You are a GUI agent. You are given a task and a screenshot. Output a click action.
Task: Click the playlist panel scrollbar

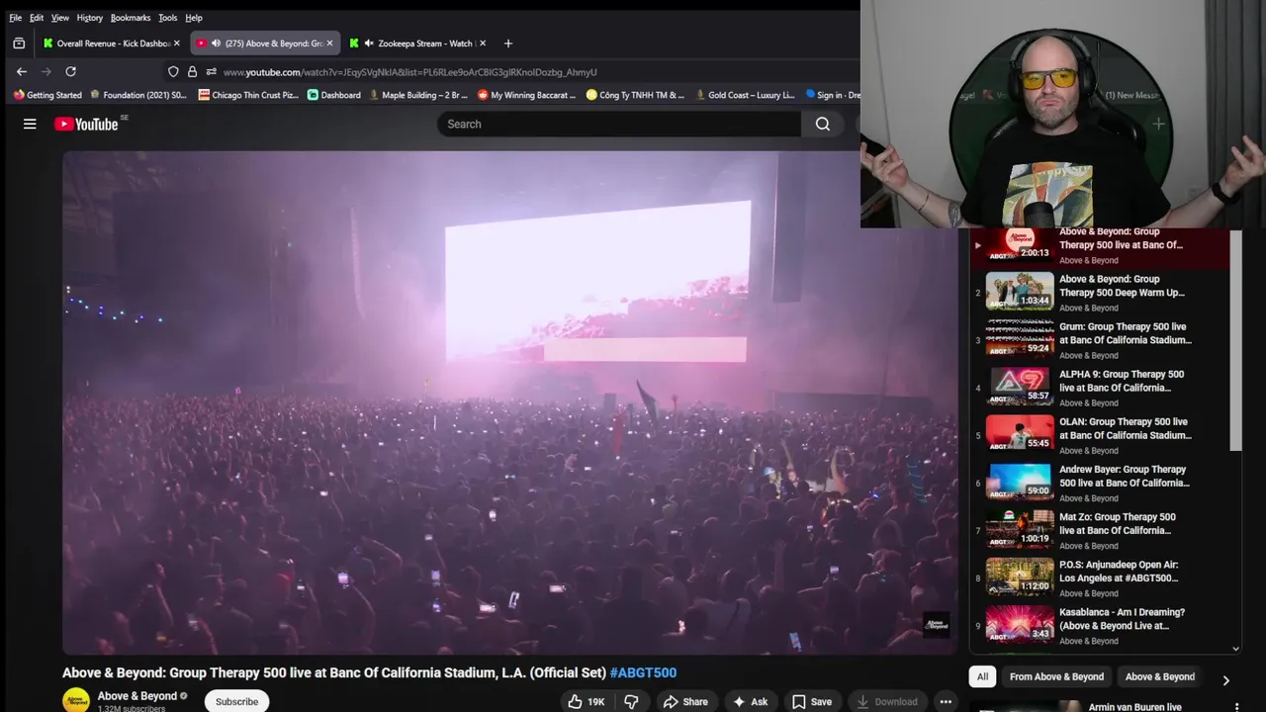[x=1235, y=339]
